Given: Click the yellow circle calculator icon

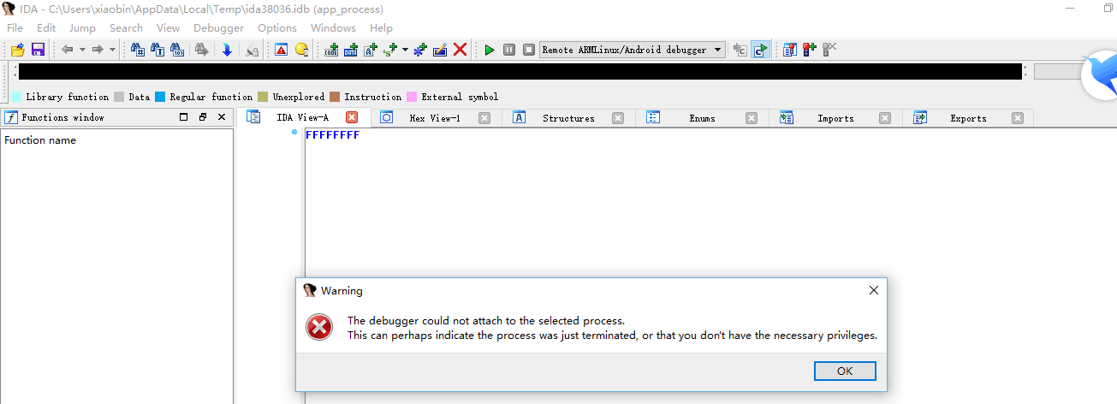Looking at the screenshot, I should [x=301, y=50].
